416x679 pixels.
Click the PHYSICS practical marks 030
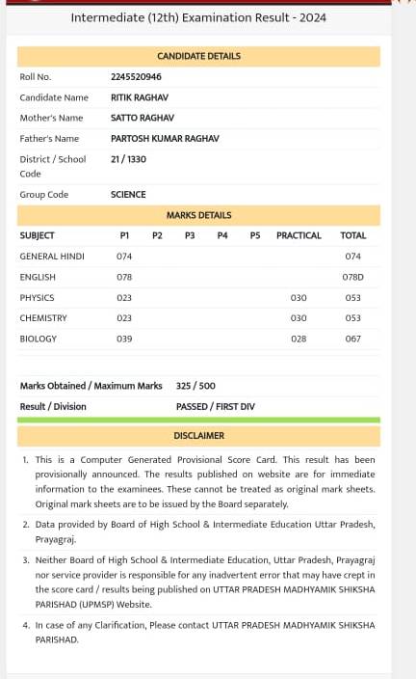tap(299, 298)
